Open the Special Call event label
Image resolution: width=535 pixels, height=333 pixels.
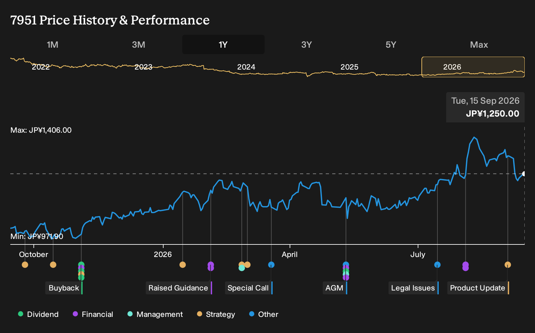pyautogui.click(x=249, y=288)
